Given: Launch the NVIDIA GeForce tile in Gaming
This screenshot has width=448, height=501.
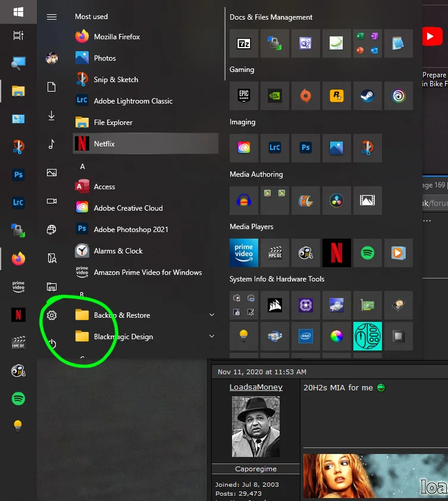Looking at the screenshot, I should pyautogui.click(x=275, y=96).
